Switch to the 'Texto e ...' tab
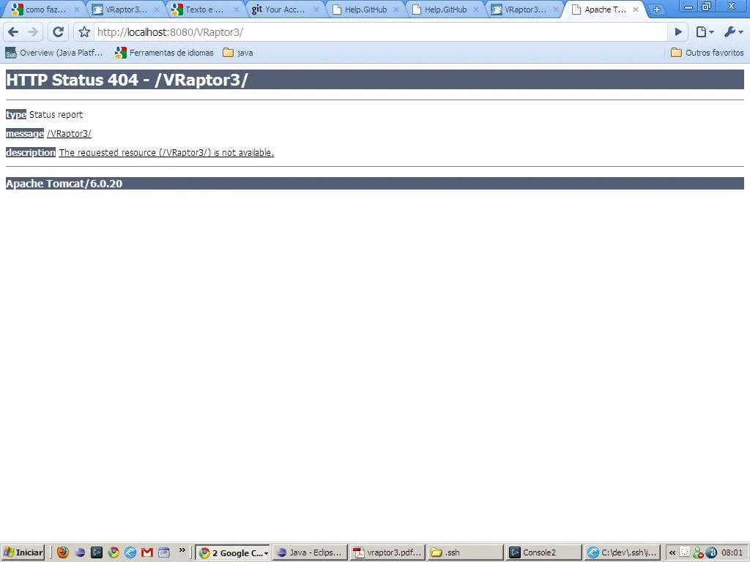This screenshot has width=750, height=562. (x=204, y=9)
